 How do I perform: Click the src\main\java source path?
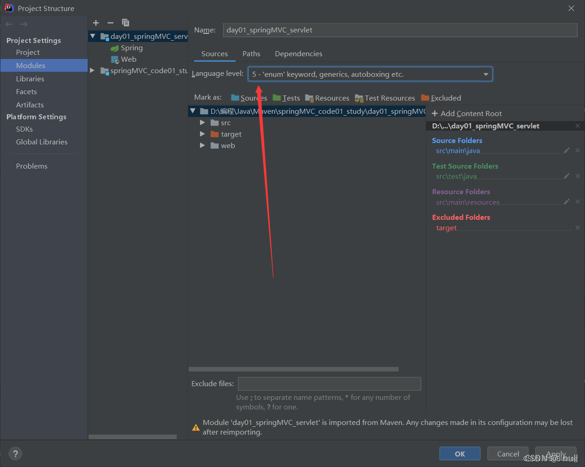point(458,150)
